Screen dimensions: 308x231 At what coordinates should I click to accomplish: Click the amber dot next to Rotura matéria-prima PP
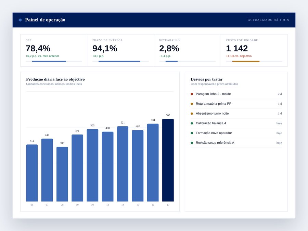coord(192,104)
